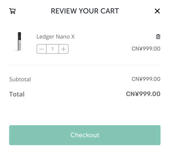Click the REVIEW YOUR CART heading
Image resolution: width=169 pixels, height=153 pixels.
[85, 11]
